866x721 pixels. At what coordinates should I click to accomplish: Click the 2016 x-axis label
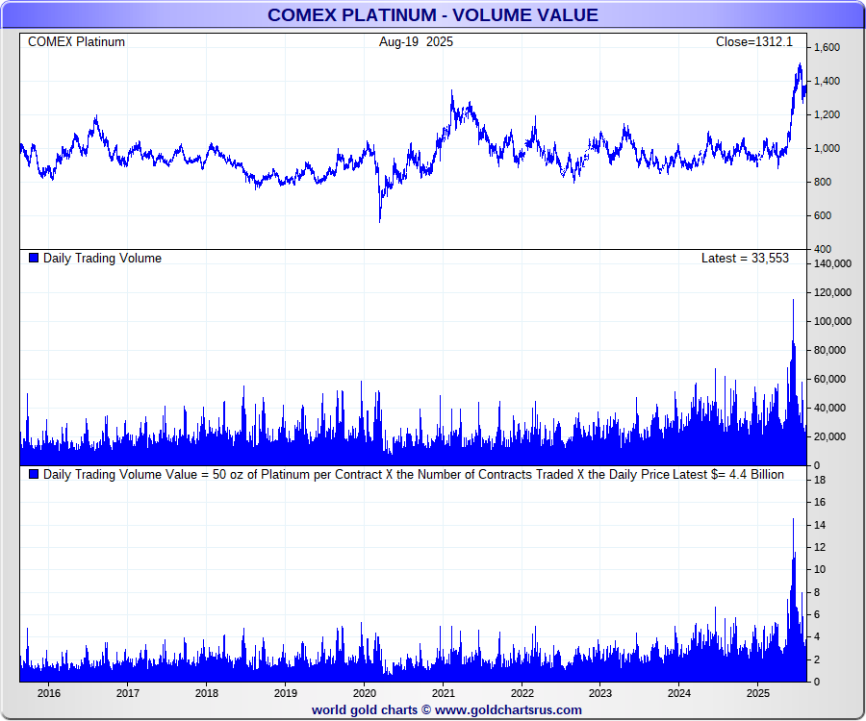(x=49, y=693)
